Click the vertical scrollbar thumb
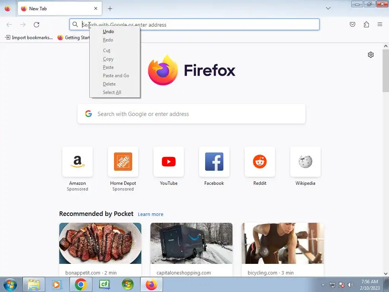This screenshot has height=292, width=389. 386,70
